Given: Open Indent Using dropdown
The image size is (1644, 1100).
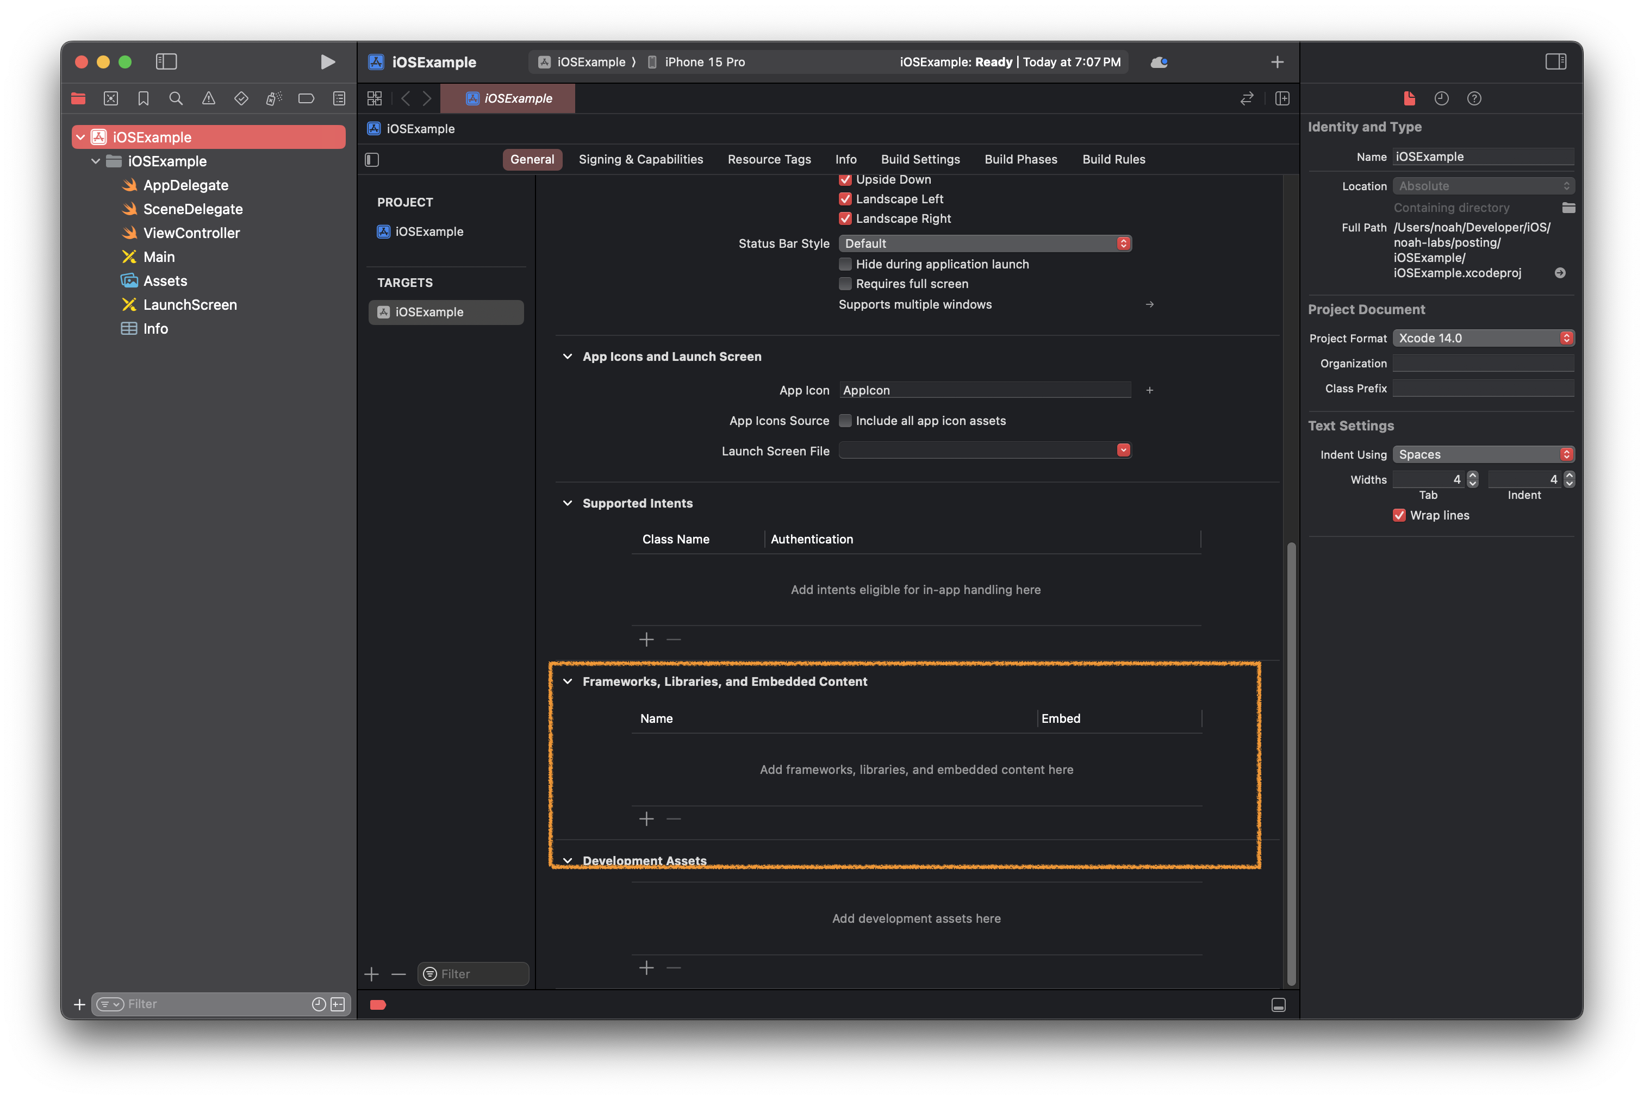Looking at the screenshot, I should click(1483, 454).
